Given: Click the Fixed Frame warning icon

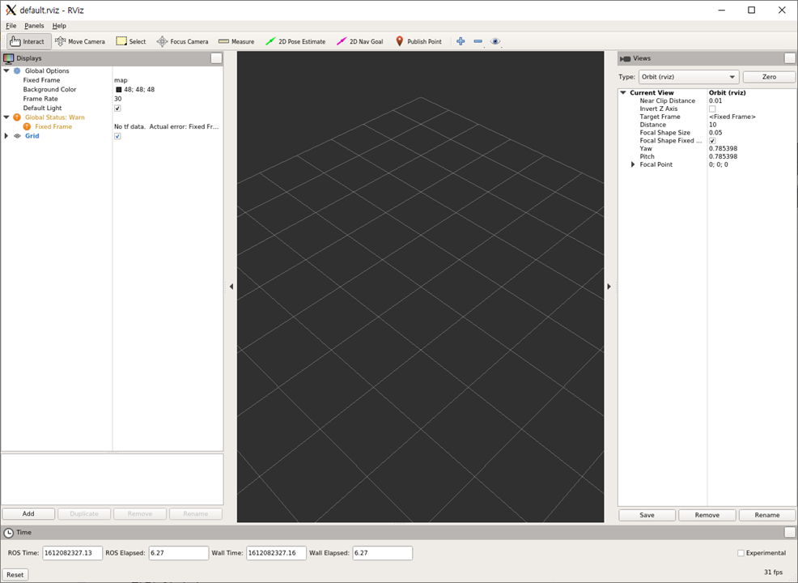Looking at the screenshot, I should [27, 126].
